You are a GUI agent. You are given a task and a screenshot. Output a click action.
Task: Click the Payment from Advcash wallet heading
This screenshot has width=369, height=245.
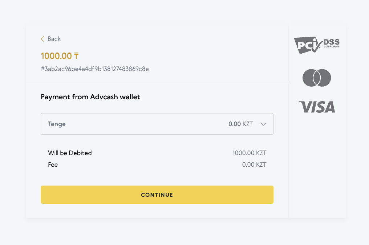coord(90,97)
